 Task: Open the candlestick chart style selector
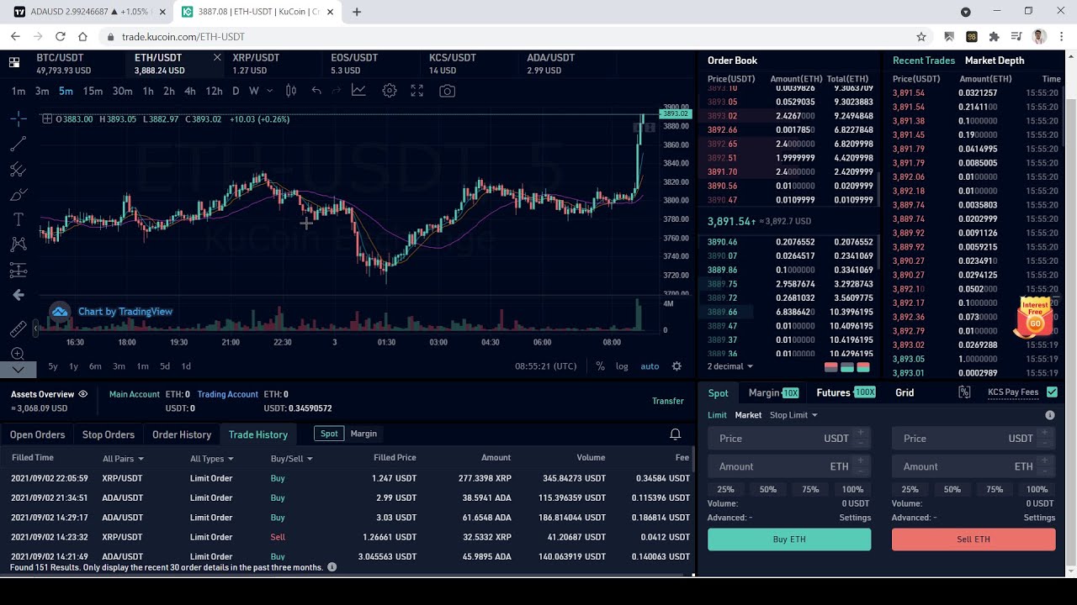[291, 91]
